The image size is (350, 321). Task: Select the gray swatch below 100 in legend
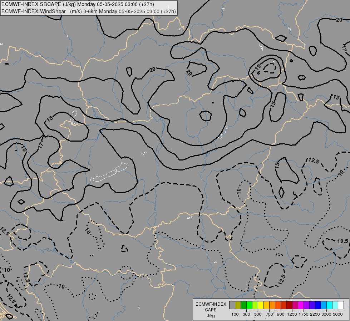[232, 305]
